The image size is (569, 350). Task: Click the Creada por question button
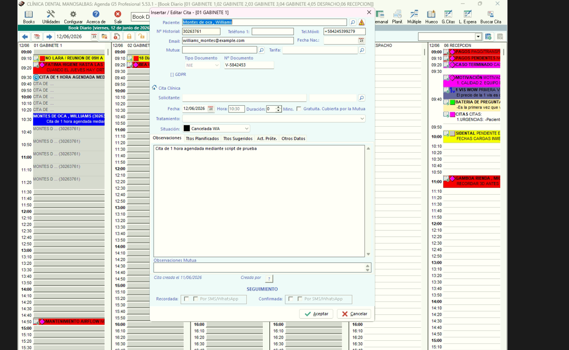click(x=269, y=279)
